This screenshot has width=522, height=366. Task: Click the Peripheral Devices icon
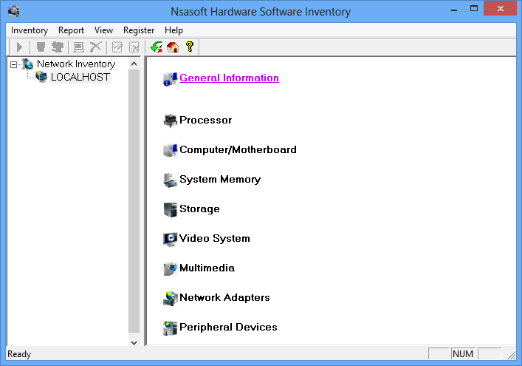(170, 328)
